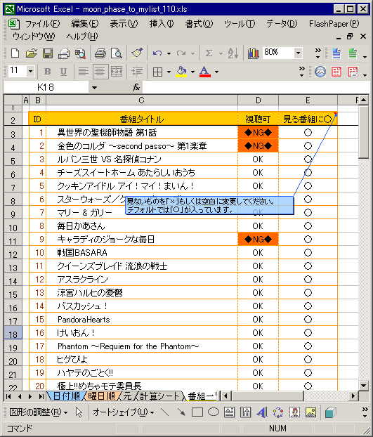Expand the Fill Color dropdown arrow
The image size is (373, 437).
point(192,72)
